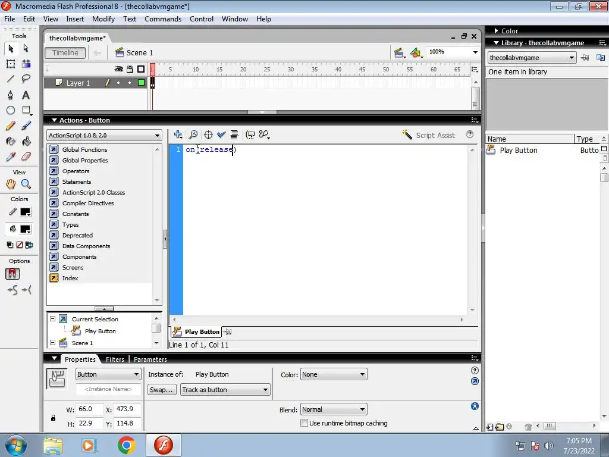Enable Use runtime bitmap caching checkbox
This screenshot has height=457, width=609.
[304, 423]
